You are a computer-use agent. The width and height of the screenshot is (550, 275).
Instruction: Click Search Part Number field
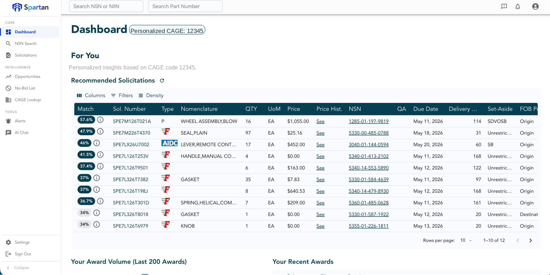(185, 6)
